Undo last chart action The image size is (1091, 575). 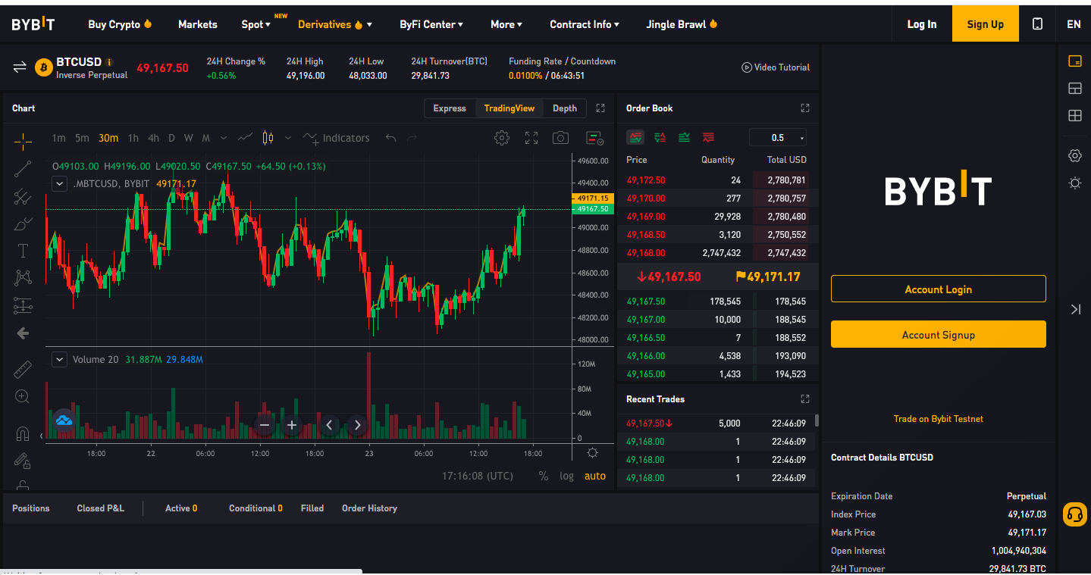click(390, 138)
